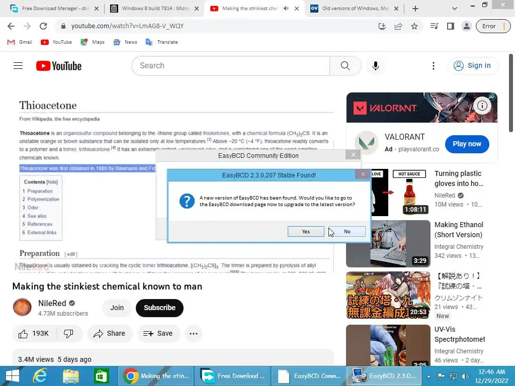Open volume control in system tray
Image resolution: width=515 pixels, height=386 pixels.
point(465,376)
